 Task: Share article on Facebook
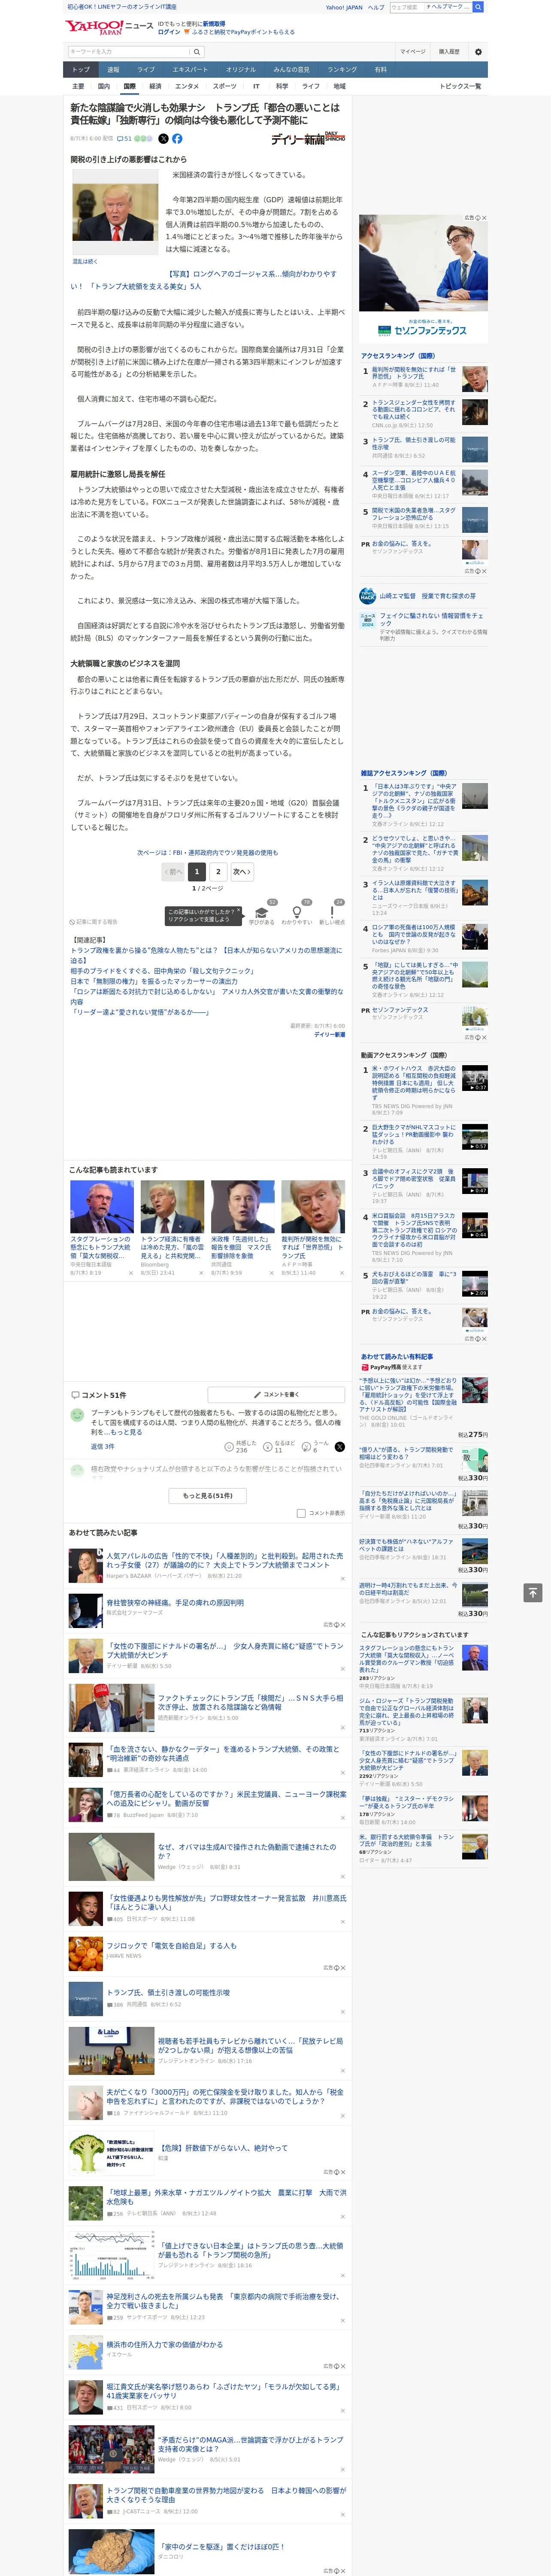[177, 139]
